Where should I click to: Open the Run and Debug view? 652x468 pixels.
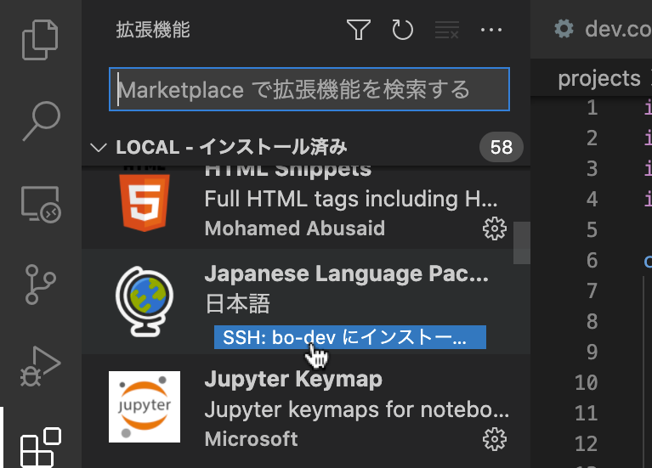tap(40, 366)
